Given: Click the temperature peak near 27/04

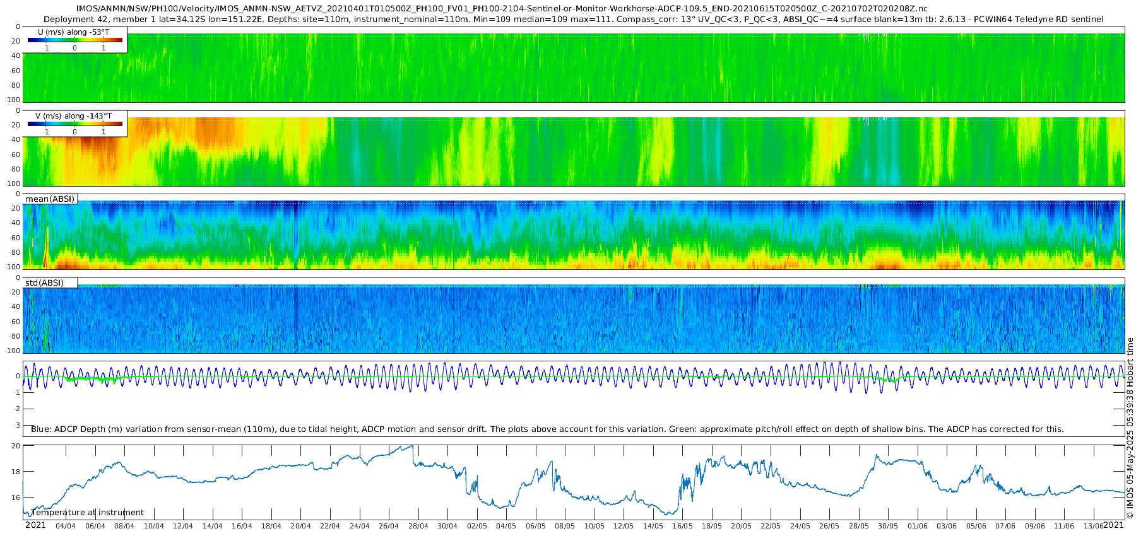Looking at the screenshot, I should click(x=411, y=446).
